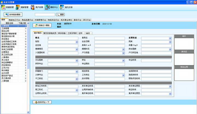Install this template via 安装这个模板
This screenshot has width=197, height=114.
click(x=42, y=25)
